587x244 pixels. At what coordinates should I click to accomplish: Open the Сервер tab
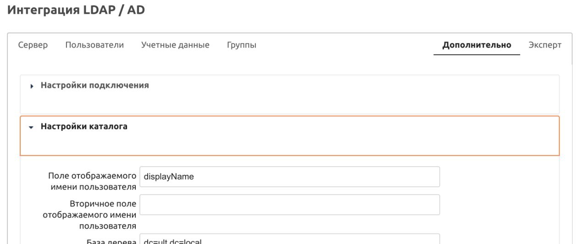[33, 45]
